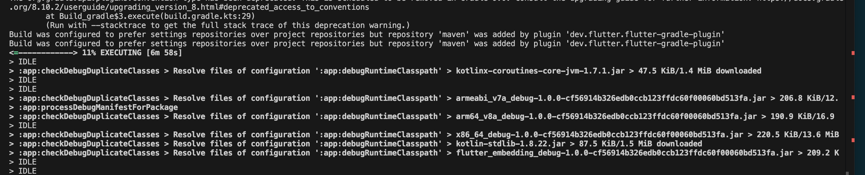Click the red scrollbar marker beside the EXECUTING line
Screen dimensions: 865x175
(853, 53)
